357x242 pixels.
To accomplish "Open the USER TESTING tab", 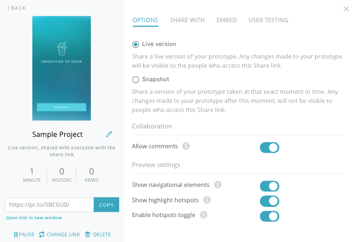I will click(x=268, y=20).
